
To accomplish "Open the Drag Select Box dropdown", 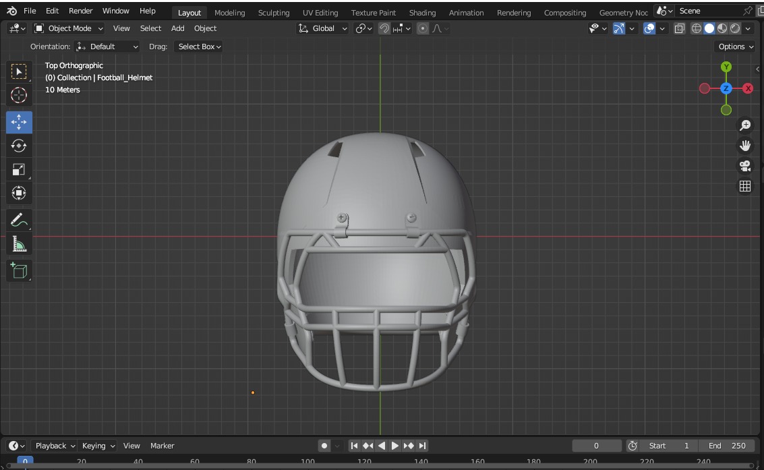I will pos(200,47).
